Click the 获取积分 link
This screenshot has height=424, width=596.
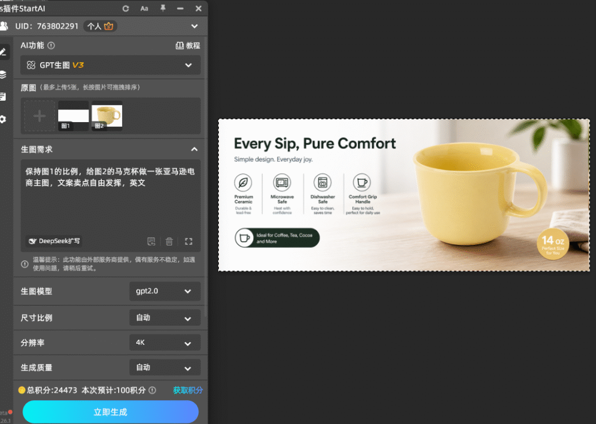tap(188, 390)
